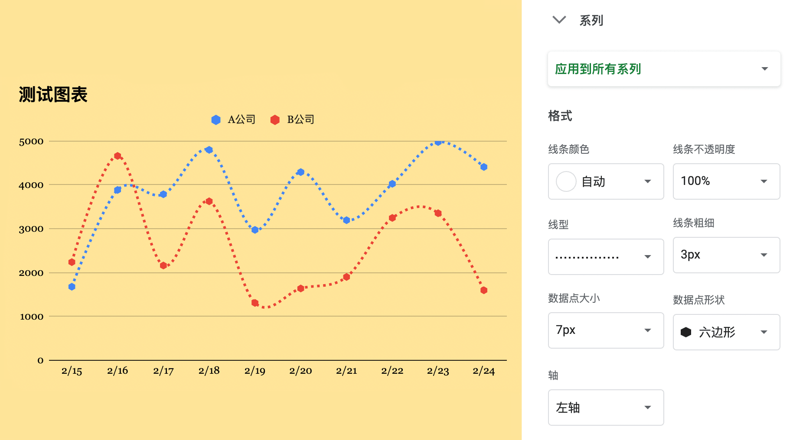Select the 2/20 horizontal axis label
The image size is (793, 440).
coord(300,371)
